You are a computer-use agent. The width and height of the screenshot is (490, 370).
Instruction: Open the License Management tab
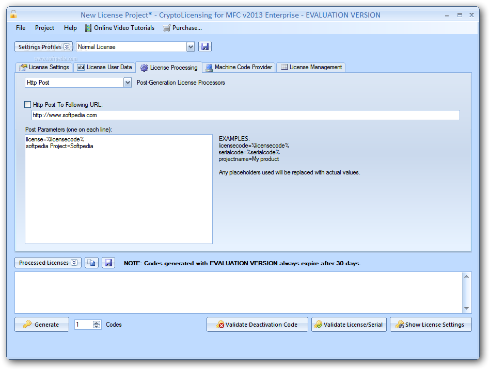tap(311, 67)
